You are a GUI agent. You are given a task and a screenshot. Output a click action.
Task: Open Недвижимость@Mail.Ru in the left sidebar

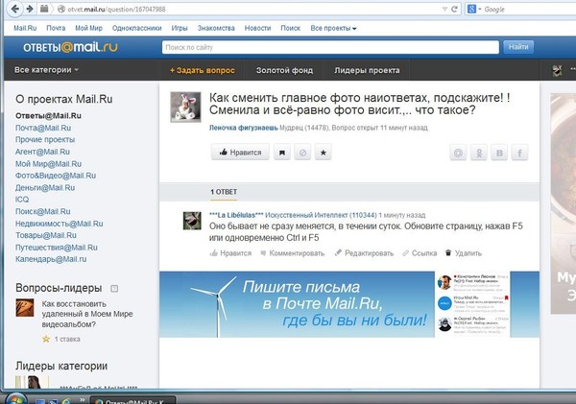click(59, 224)
